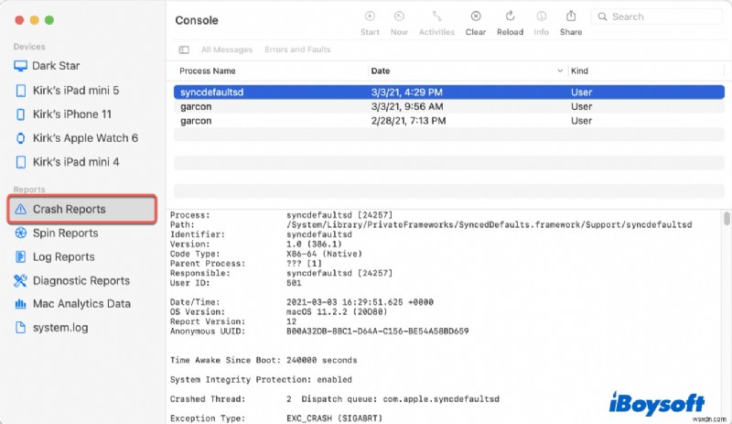Clear the console with the Clear icon
This screenshot has height=424, width=732.
coord(475,16)
